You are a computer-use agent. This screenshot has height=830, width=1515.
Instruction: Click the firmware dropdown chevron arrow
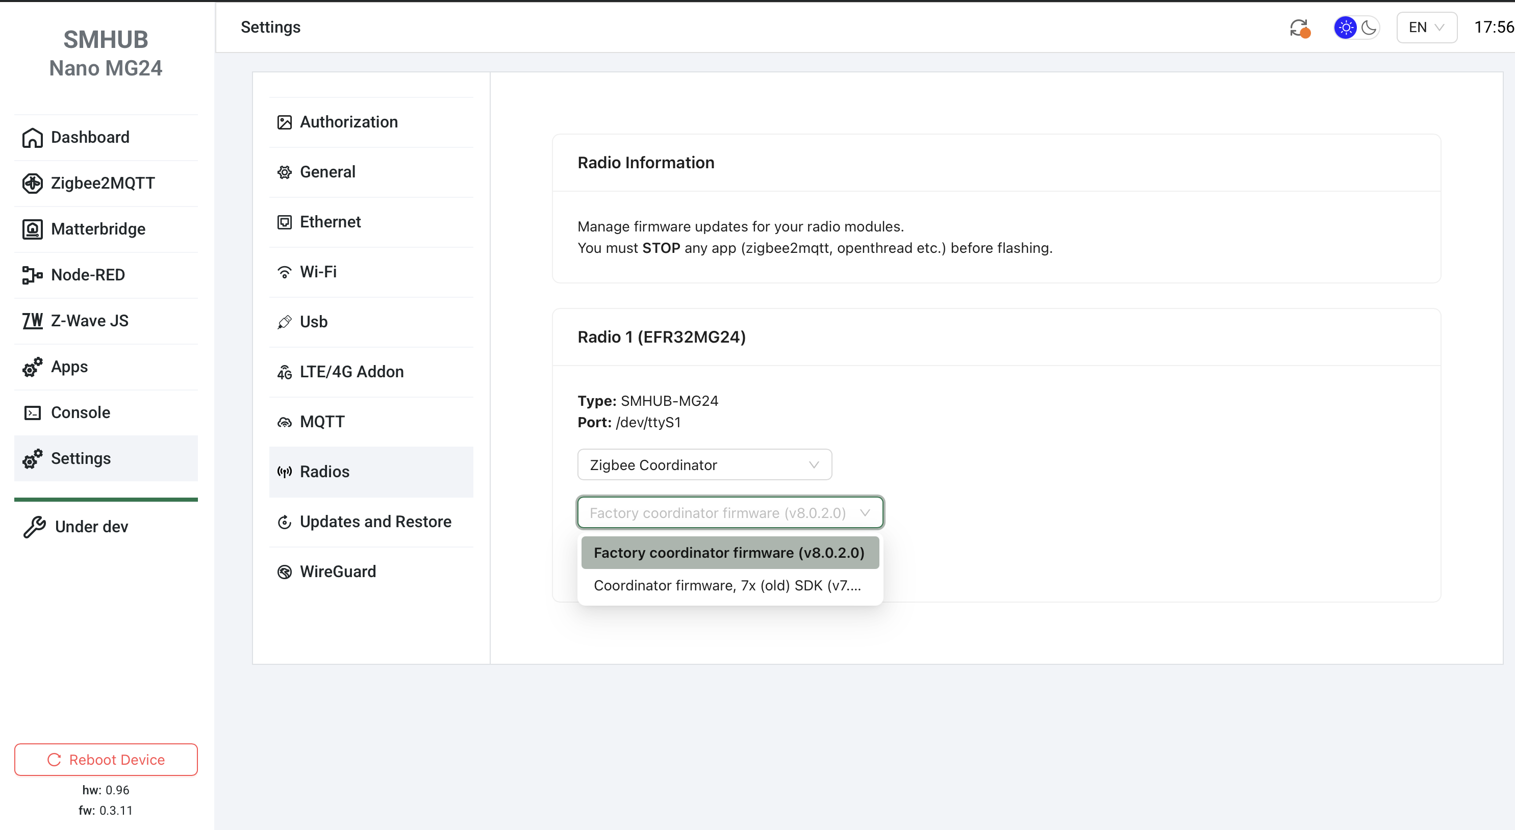pos(865,512)
